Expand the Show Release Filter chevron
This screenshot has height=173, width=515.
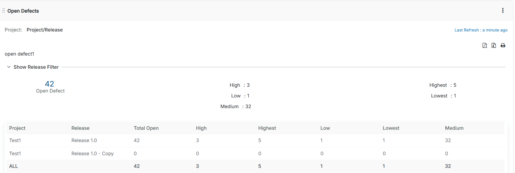[9, 67]
